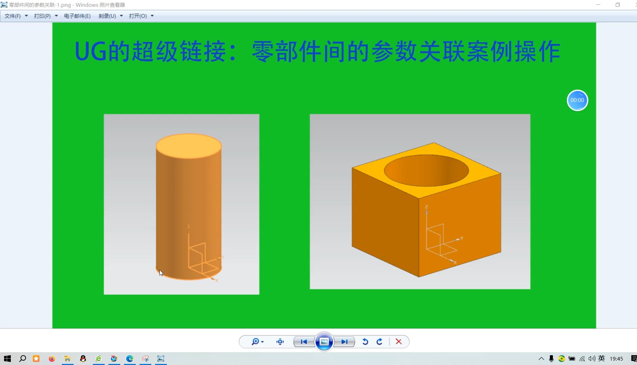Expand the arrow beside 文件(F)
This screenshot has width=637, height=365.
[x=26, y=16]
